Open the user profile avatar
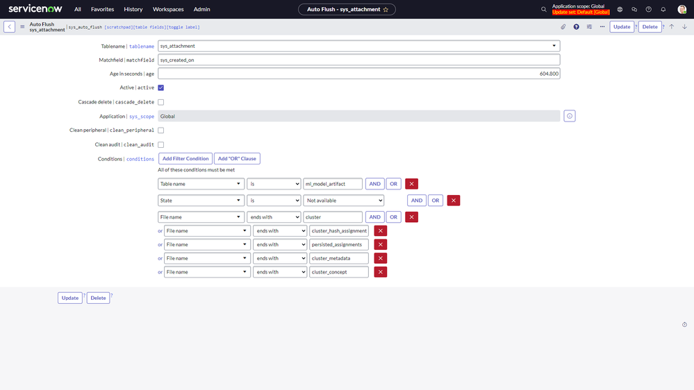This screenshot has width=694, height=390. [682, 9]
